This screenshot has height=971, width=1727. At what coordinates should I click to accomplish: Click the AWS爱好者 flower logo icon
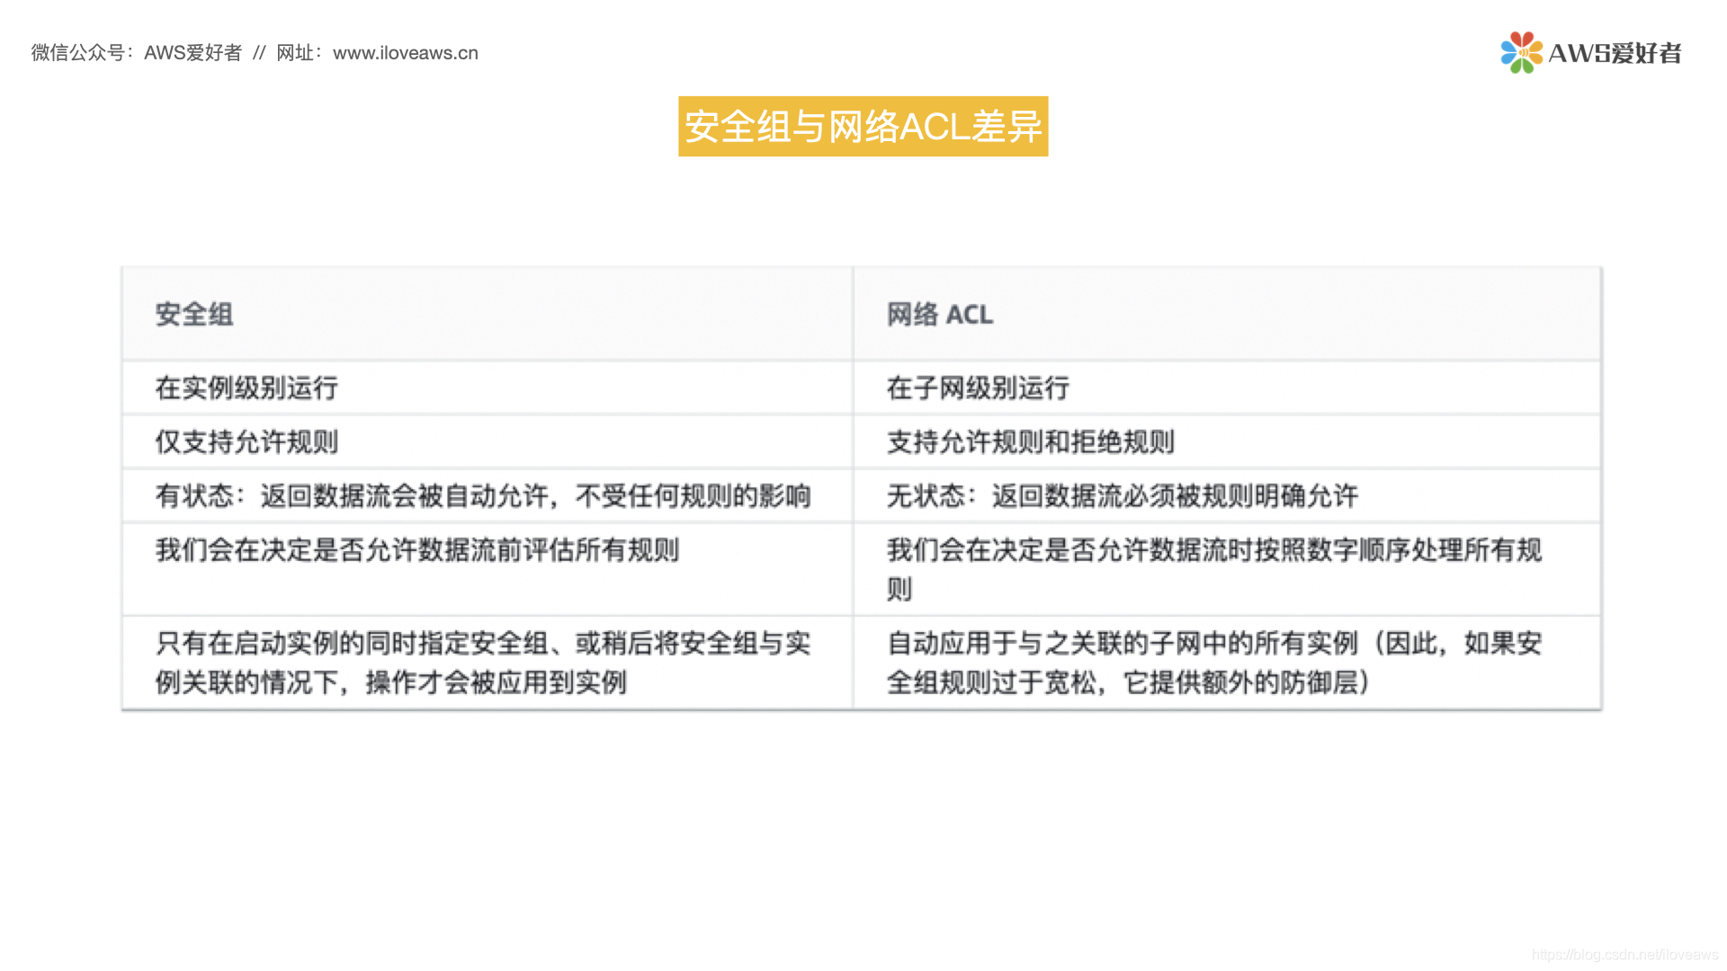[1521, 52]
